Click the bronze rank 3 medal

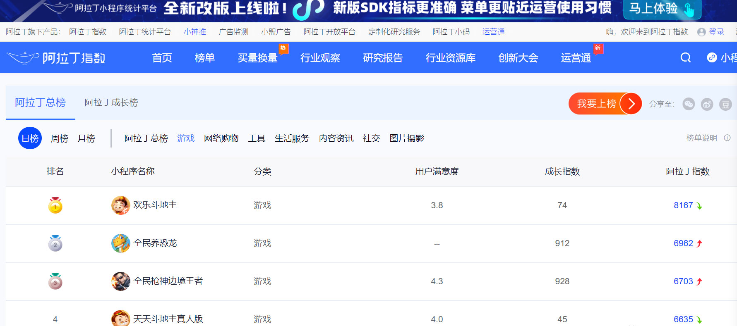click(55, 281)
